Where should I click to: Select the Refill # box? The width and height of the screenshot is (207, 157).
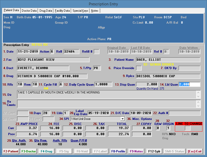96,52
